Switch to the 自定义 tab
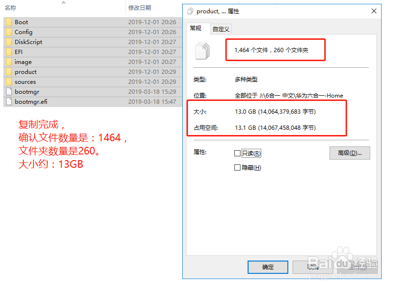The width and height of the screenshot is (401, 289). click(221, 29)
